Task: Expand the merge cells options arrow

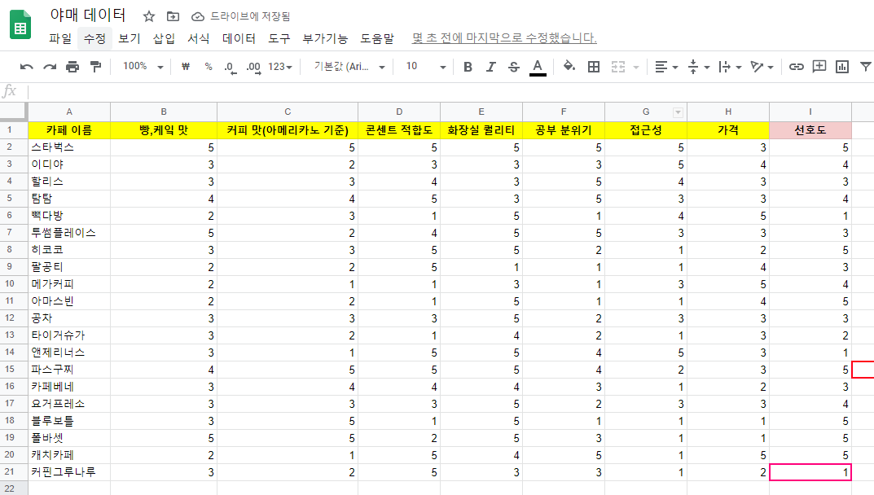Action: tap(636, 68)
